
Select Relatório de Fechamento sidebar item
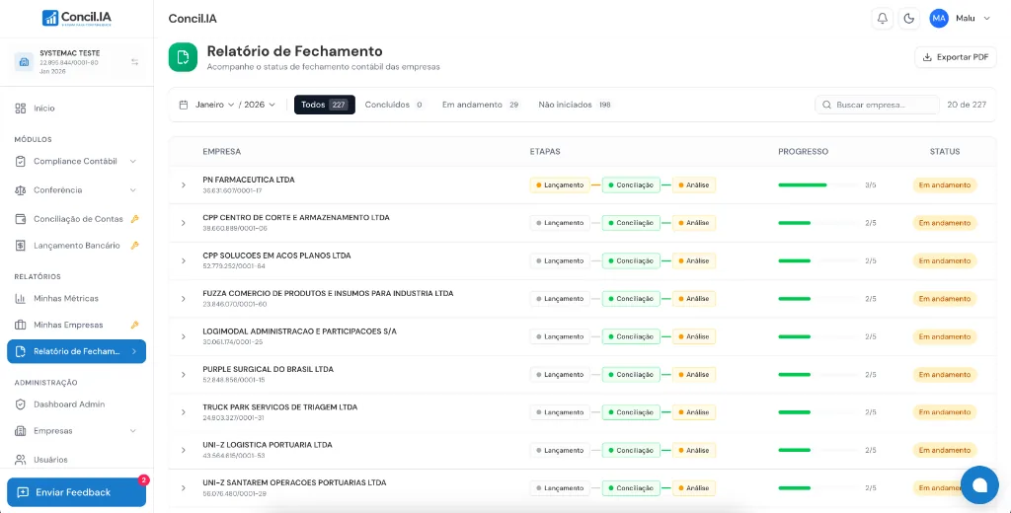pos(77,351)
